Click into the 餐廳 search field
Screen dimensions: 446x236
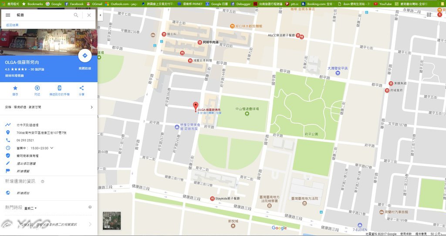pos(43,15)
